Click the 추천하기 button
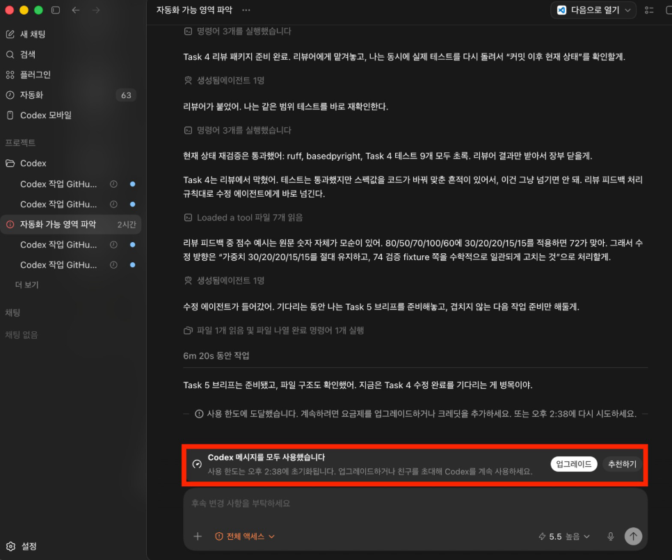Image resolution: width=672 pixels, height=560 pixels. pyautogui.click(x=623, y=464)
